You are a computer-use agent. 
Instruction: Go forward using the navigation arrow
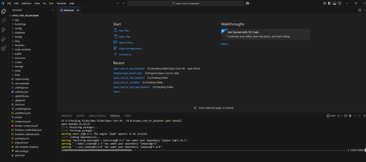pyautogui.click(x=123, y=3)
